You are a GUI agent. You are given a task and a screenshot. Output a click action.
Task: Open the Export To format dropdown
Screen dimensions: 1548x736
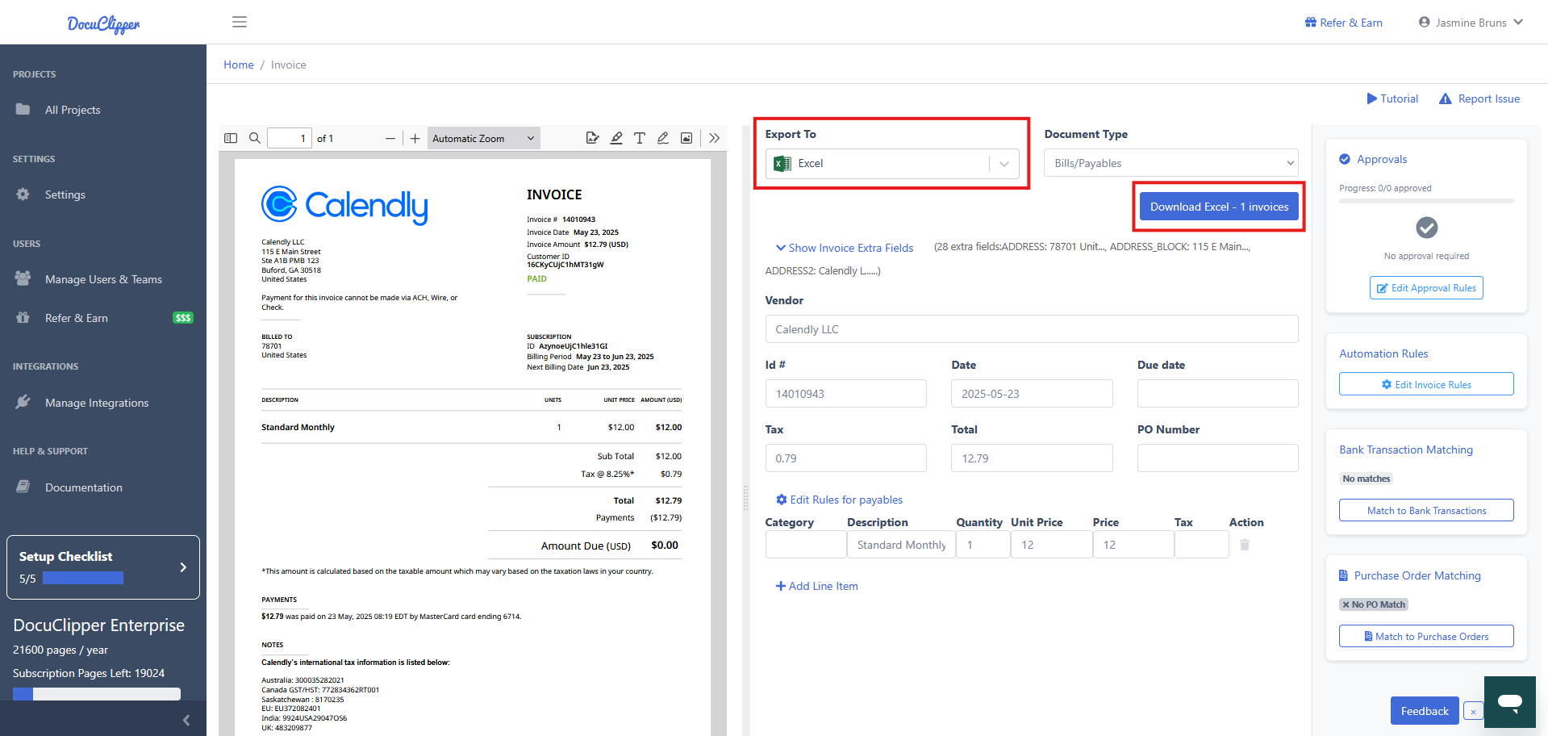(x=1004, y=163)
